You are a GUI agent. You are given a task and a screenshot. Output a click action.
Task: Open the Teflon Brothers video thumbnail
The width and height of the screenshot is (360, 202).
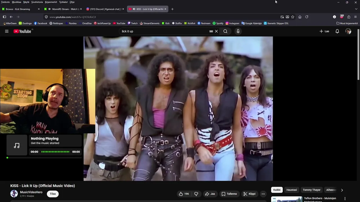click(x=287, y=199)
